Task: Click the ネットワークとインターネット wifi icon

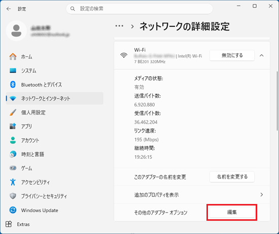Action: [x=13, y=99]
